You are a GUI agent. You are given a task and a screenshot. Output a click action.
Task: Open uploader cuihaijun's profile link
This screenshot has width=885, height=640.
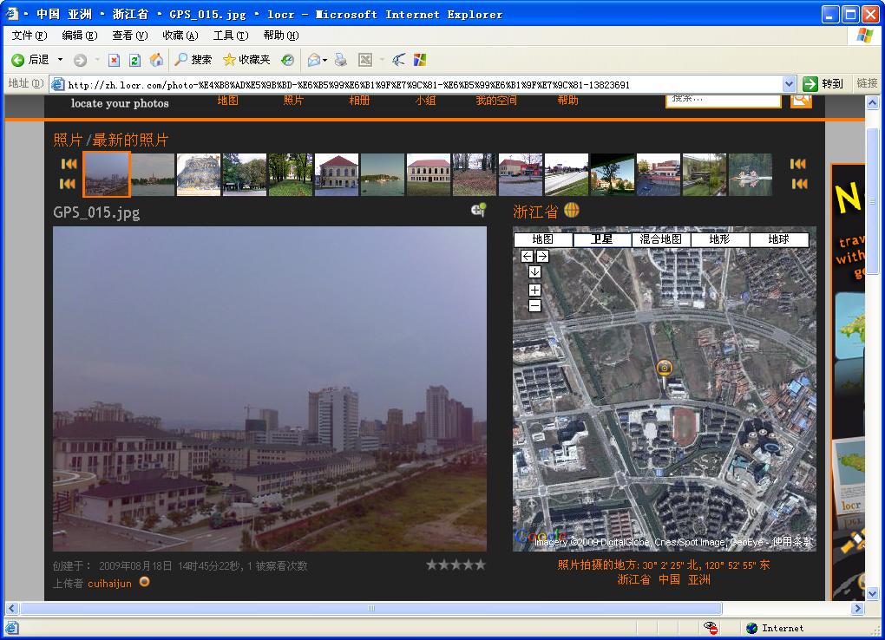tap(109, 584)
